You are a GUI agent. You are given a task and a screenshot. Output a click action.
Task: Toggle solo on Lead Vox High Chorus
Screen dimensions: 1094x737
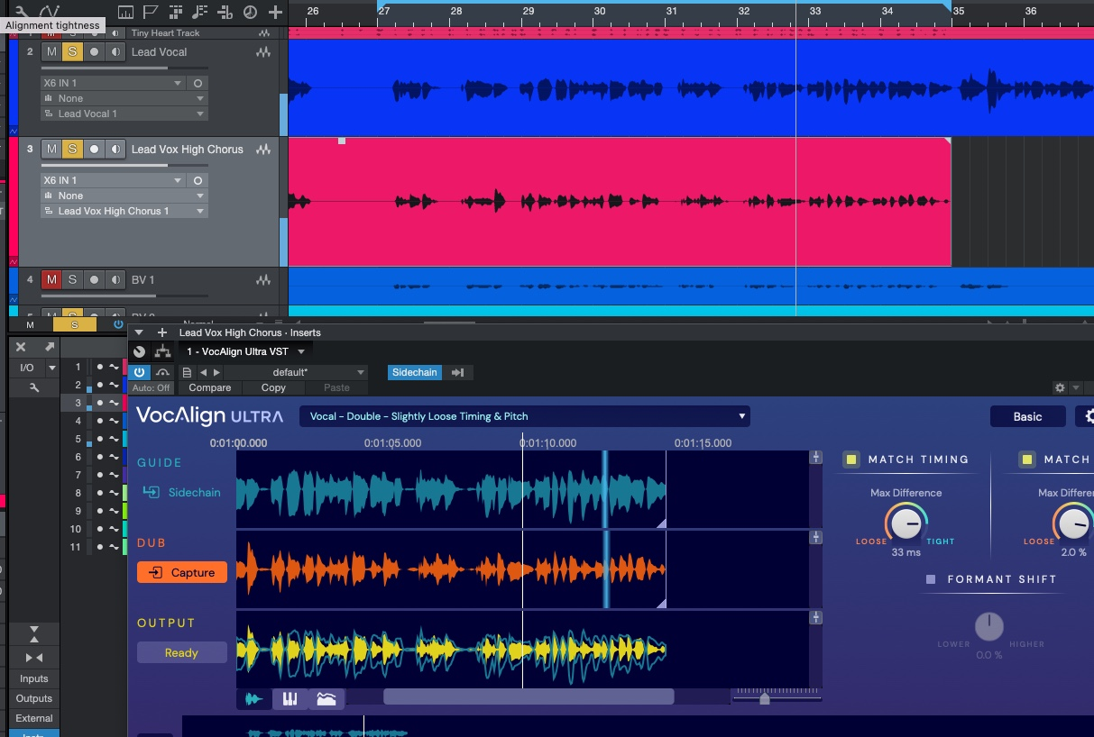coord(72,150)
